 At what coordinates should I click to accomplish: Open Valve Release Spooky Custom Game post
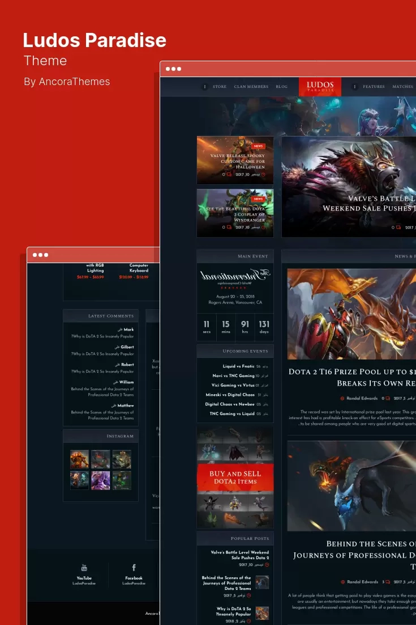pyautogui.click(x=237, y=161)
